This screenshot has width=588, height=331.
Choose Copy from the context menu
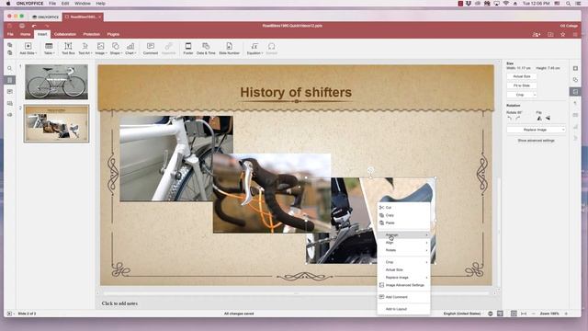pyautogui.click(x=403, y=215)
